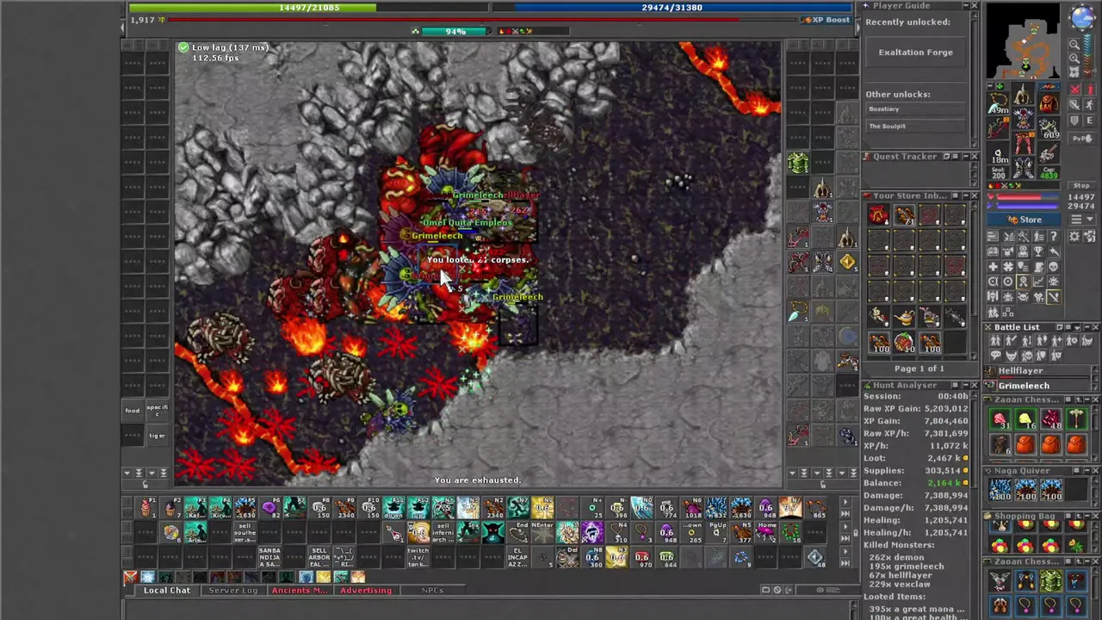Click the 'tiger' hotkey button left of game
Screen dimensions: 1102x620
157,435
